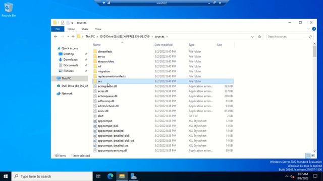Switch to Large icons view layout

313,155
